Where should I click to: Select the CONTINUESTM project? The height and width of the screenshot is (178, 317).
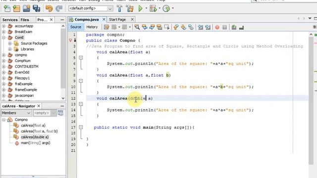click(26, 66)
